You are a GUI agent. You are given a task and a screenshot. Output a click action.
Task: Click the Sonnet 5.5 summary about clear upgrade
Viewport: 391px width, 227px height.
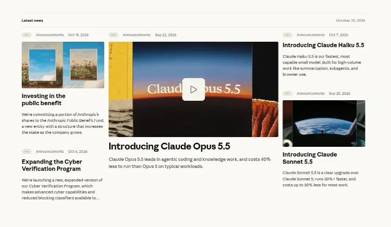click(321, 179)
